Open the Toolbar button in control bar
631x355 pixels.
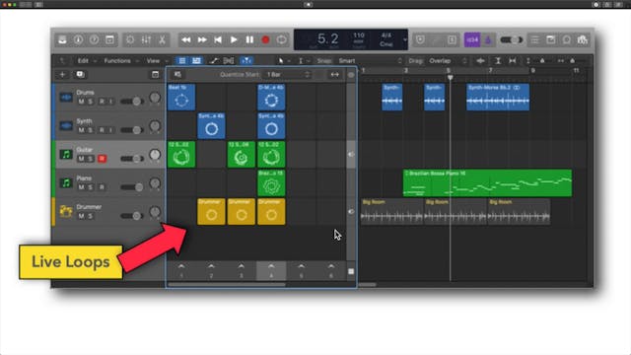pos(109,39)
